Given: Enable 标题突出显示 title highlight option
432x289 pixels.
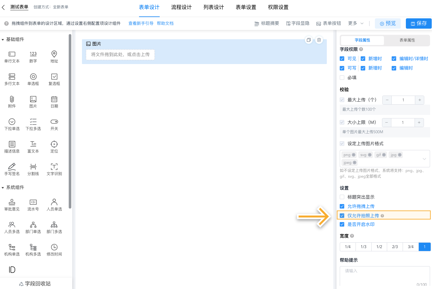Looking at the screenshot, I should [341, 197].
